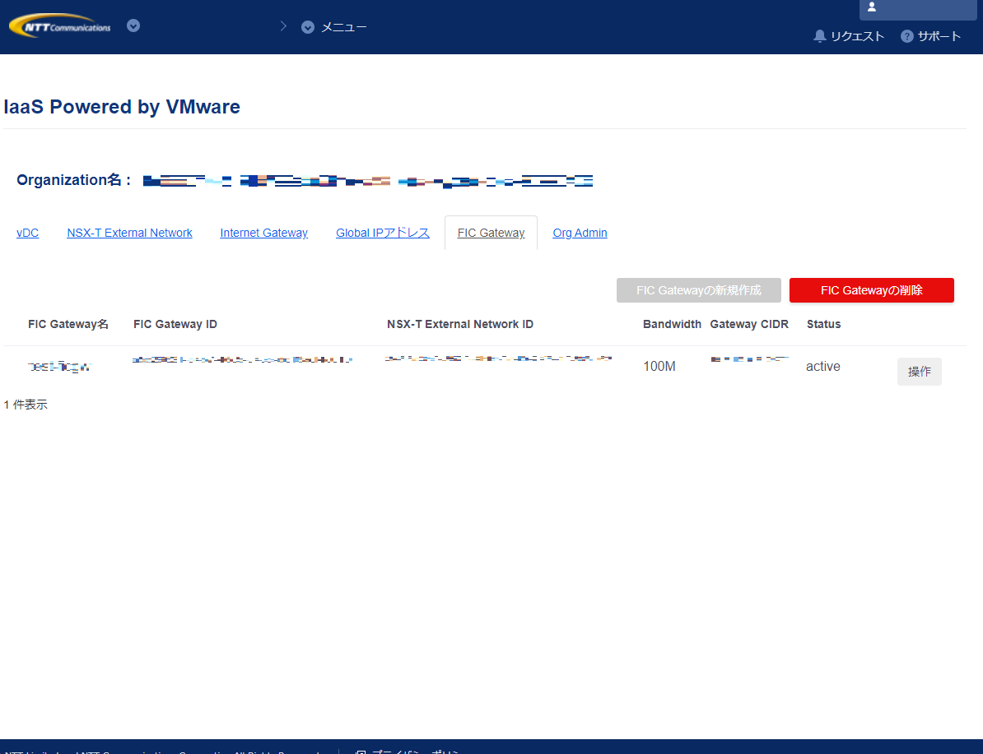Click the 100M bandwidth value
The image size is (983, 754).
point(659,367)
